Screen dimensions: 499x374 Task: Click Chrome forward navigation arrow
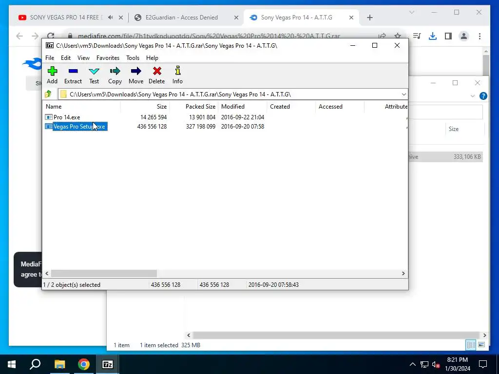pos(35,36)
